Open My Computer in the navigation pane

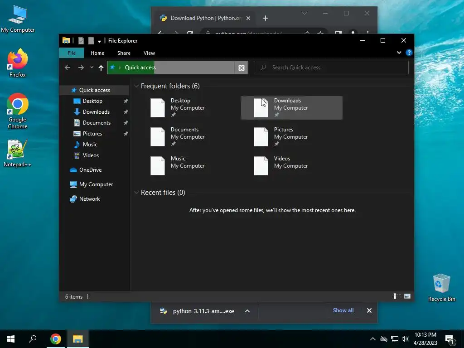tap(96, 184)
